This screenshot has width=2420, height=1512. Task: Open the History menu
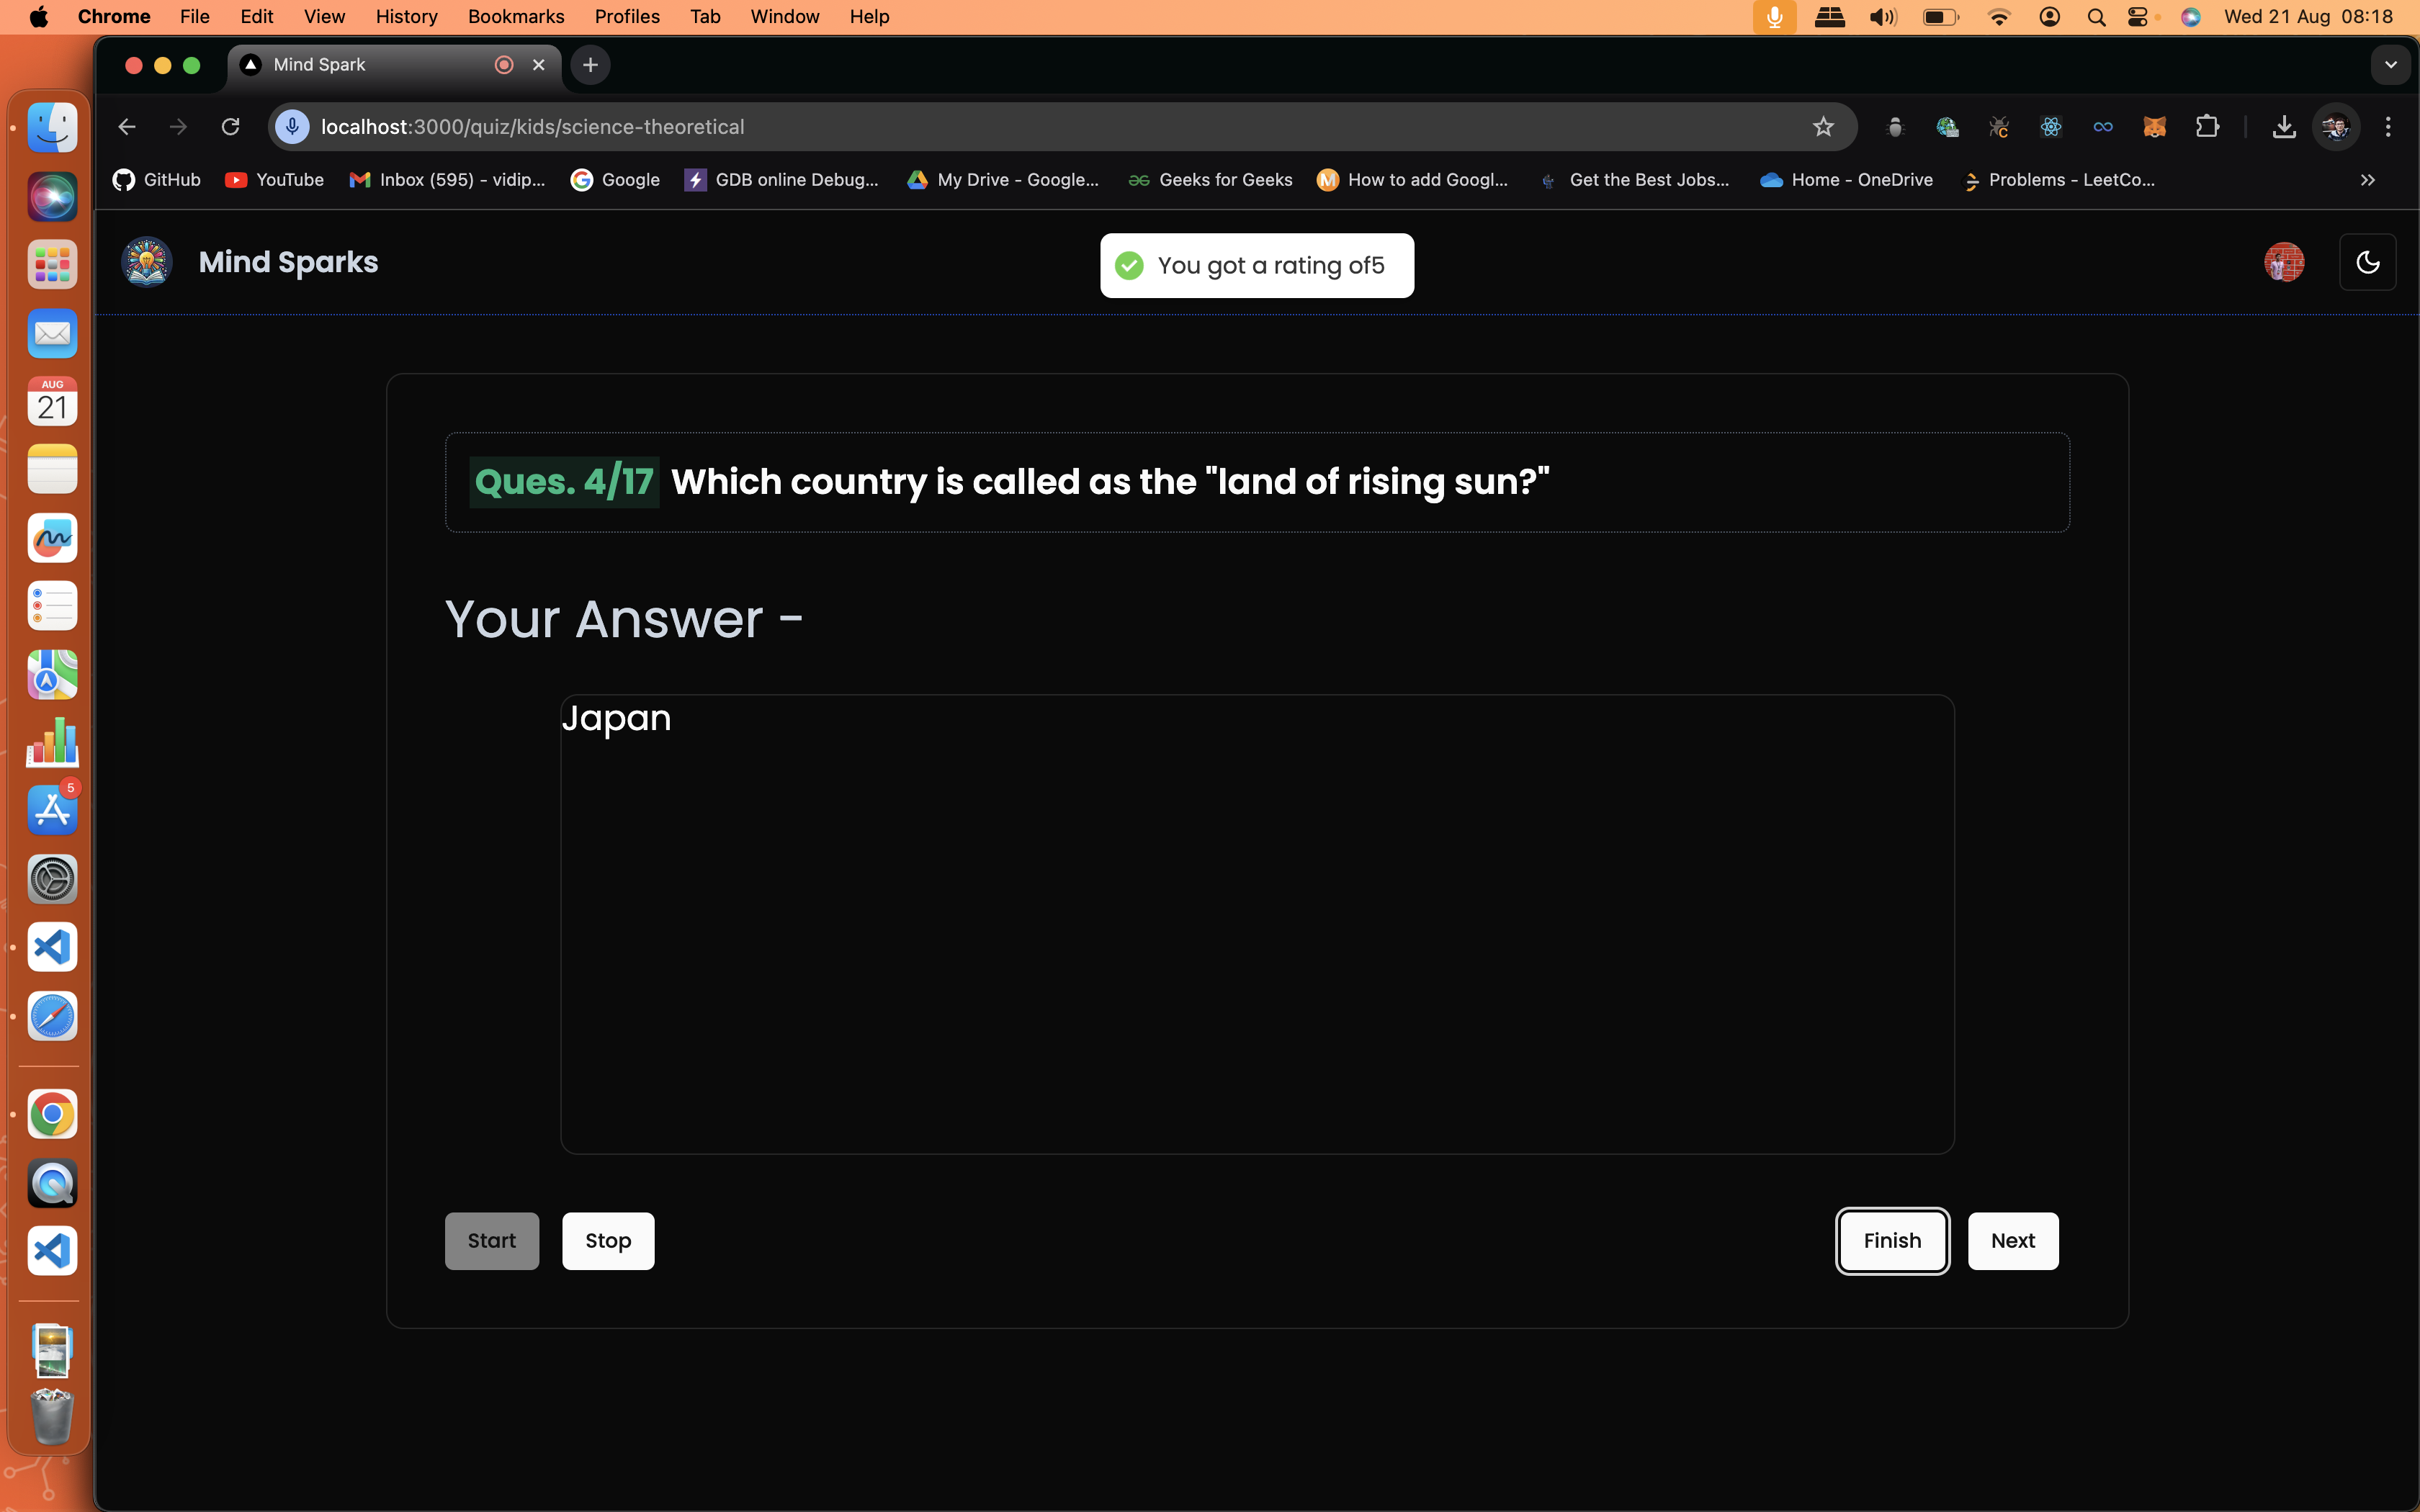pyautogui.click(x=406, y=16)
